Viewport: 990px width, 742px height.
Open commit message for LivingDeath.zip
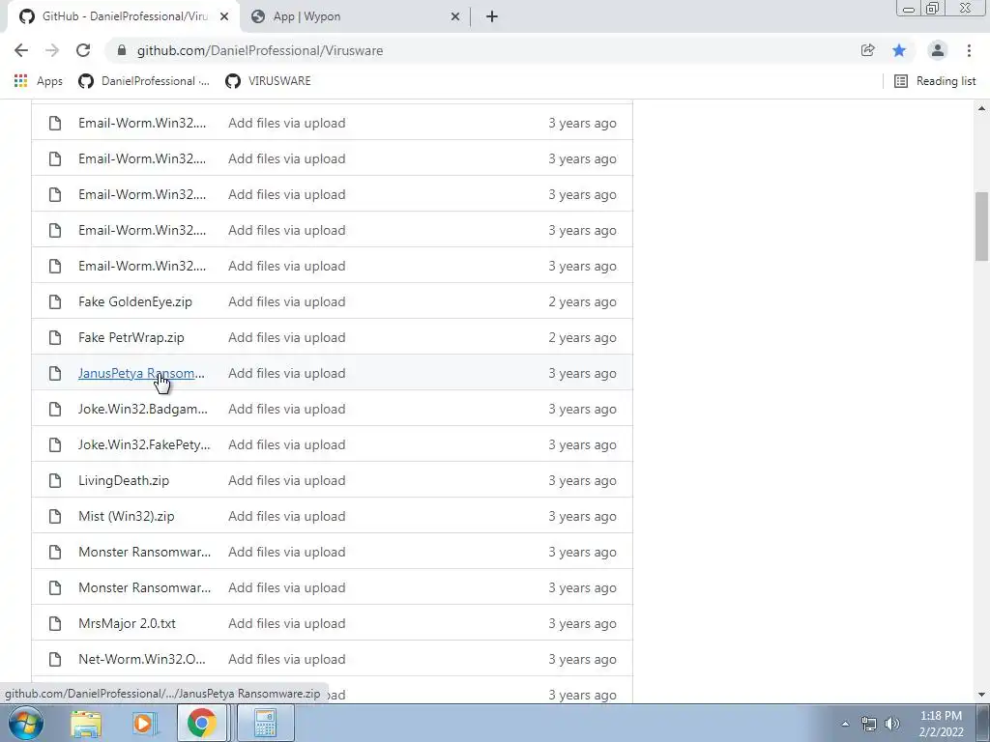(286, 481)
